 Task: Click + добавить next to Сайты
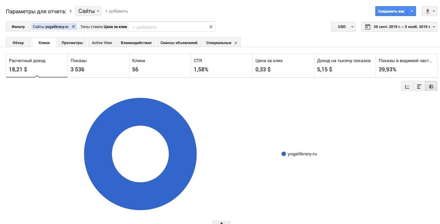coord(116,11)
